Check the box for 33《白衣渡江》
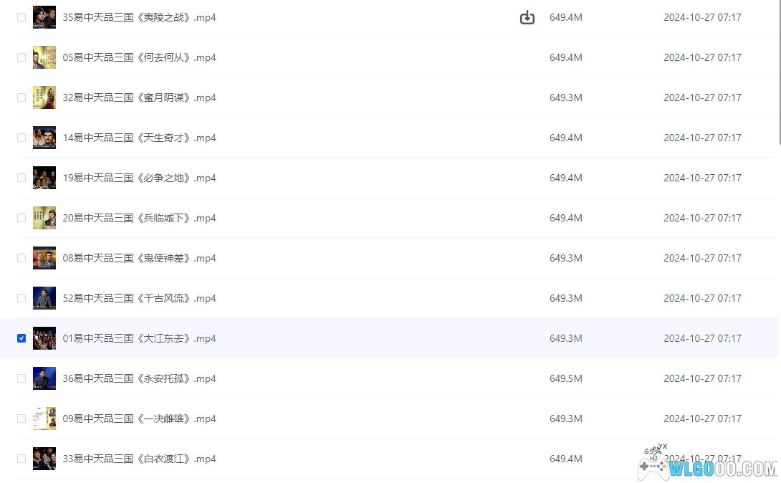781x483 pixels. coord(21,459)
